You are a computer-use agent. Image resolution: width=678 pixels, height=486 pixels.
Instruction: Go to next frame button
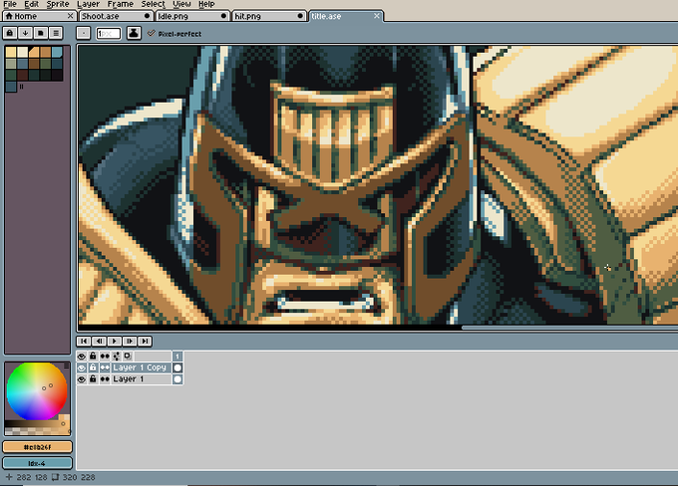click(130, 342)
